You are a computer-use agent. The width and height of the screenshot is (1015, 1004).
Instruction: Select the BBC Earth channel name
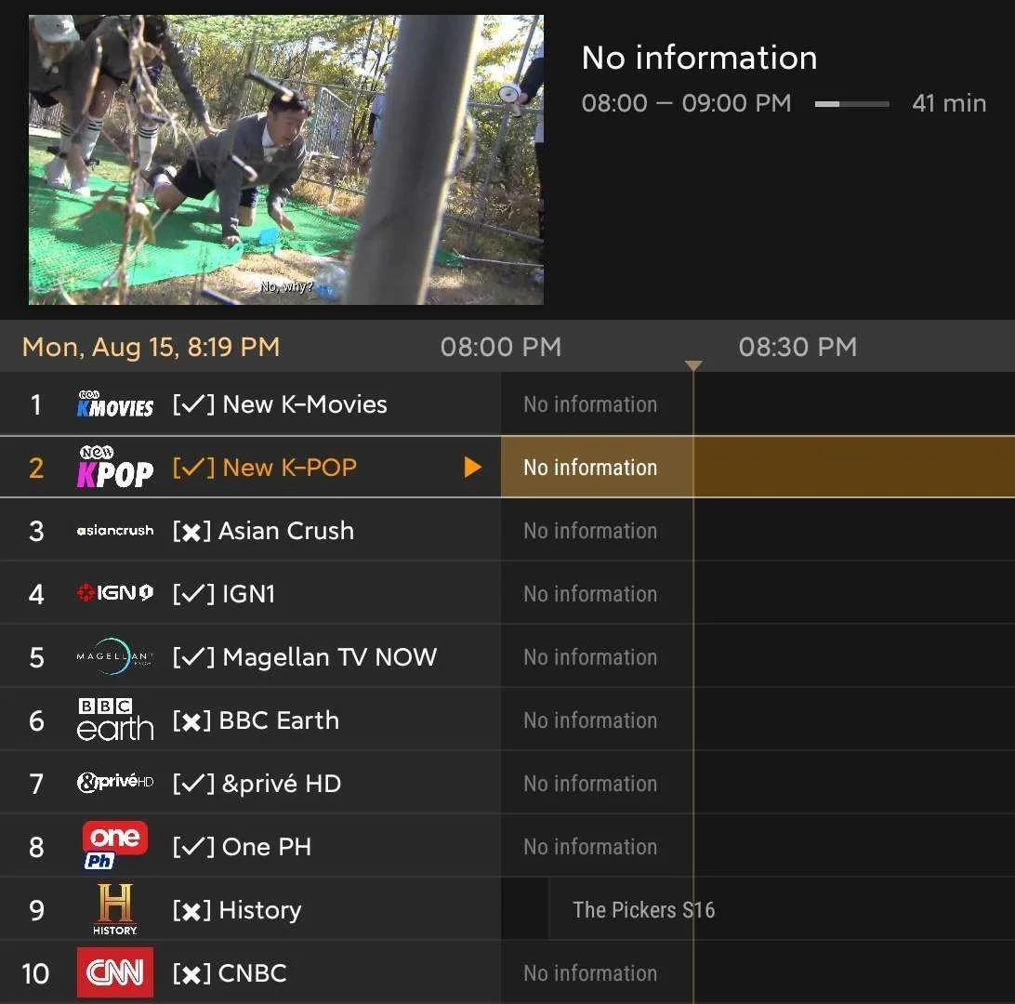[x=279, y=720]
